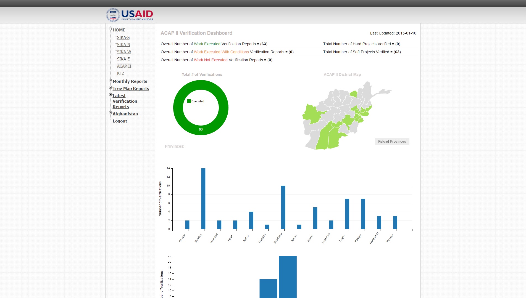Click the Kunduz bar in chart

pos(203,199)
